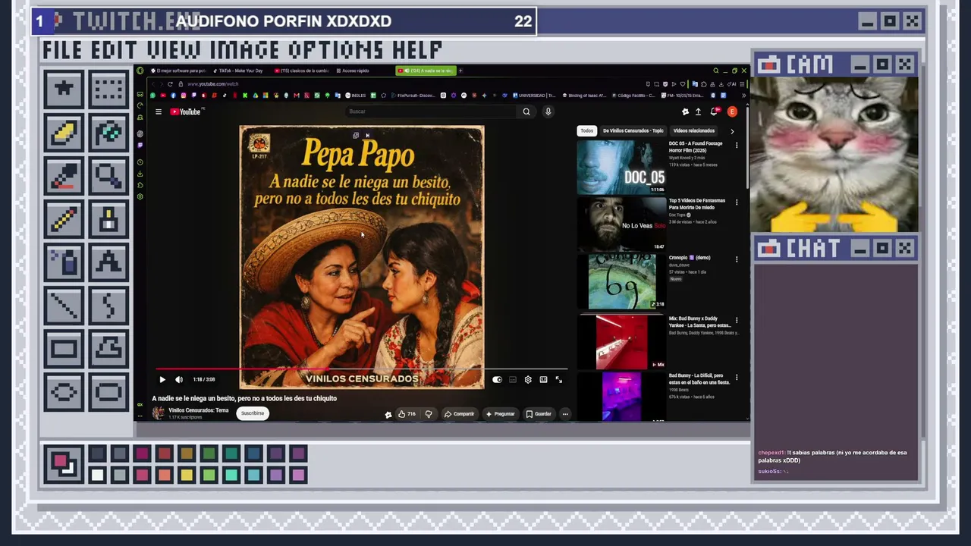Select the ellipse shape tool
The width and height of the screenshot is (971, 546).
click(x=64, y=393)
